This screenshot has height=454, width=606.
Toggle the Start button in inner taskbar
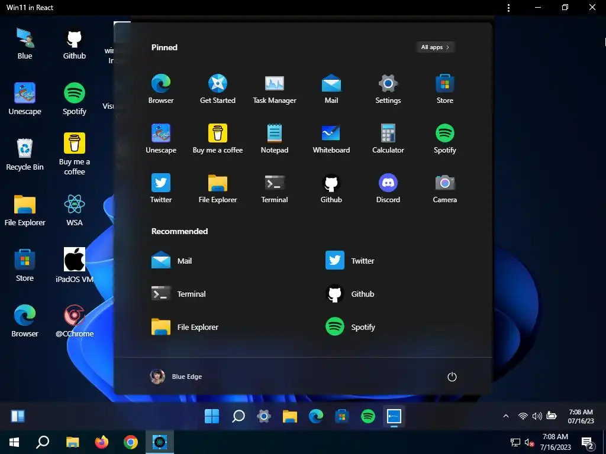click(x=212, y=416)
